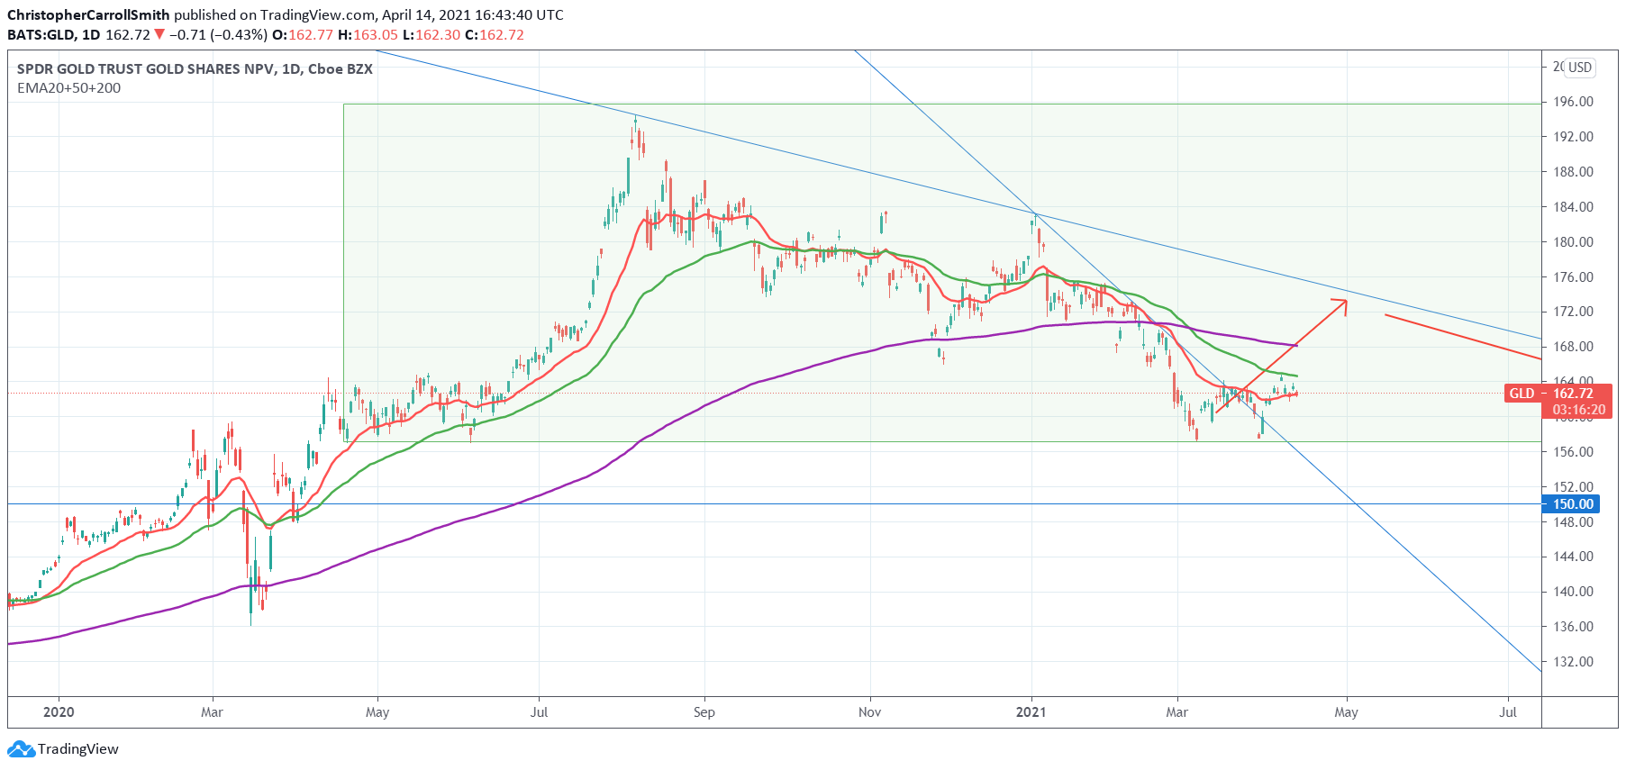Click the red down-triangle change indicator

159,35
